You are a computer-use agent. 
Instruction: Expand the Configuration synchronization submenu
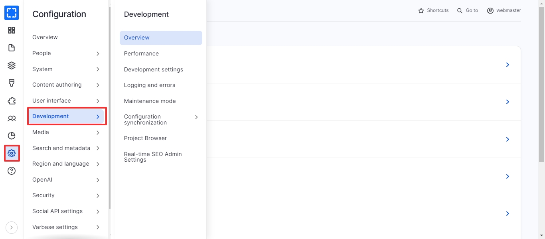[x=196, y=117]
